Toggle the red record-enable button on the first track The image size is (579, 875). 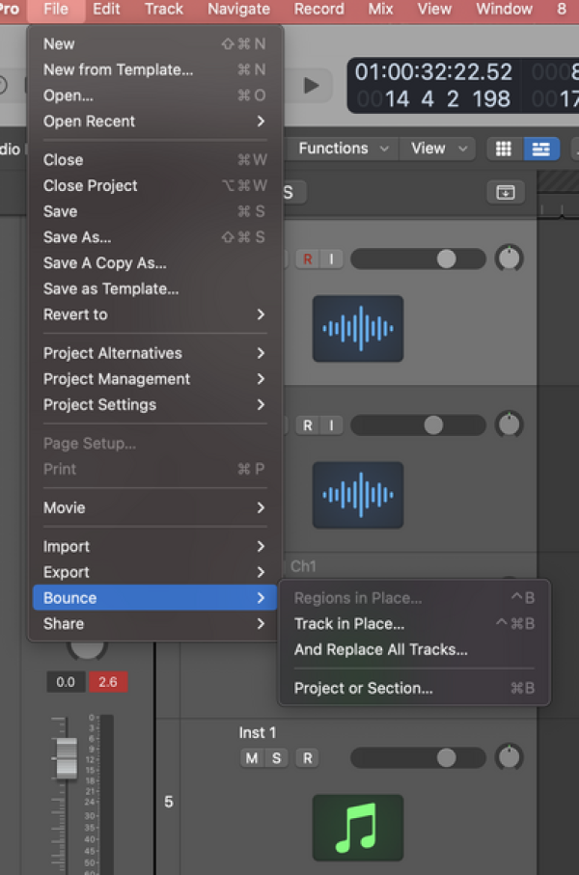tap(308, 259)
